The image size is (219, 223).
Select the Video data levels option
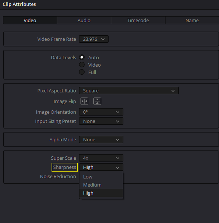pyautogui.click(x=82, y=65)
